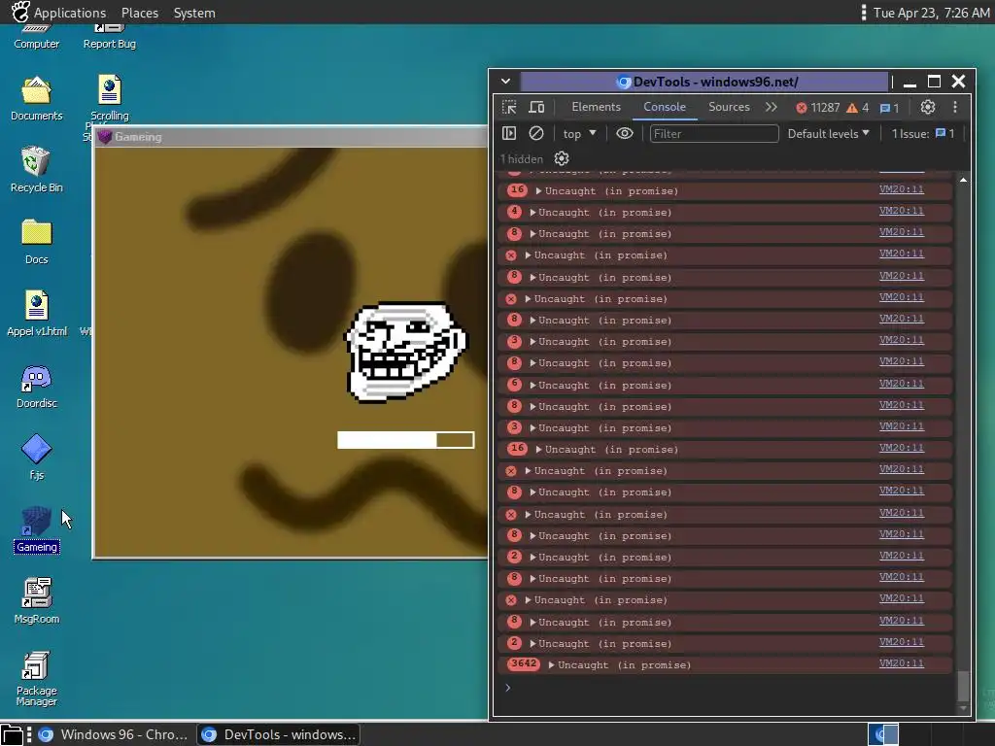Click the show desktop icon in bottom panel
This screenshot has height=746, width=995.
coord(12,734)
